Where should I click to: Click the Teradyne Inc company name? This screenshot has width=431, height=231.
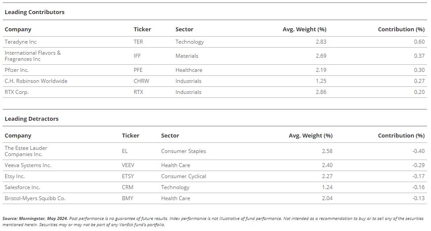(x=21, y=41)
